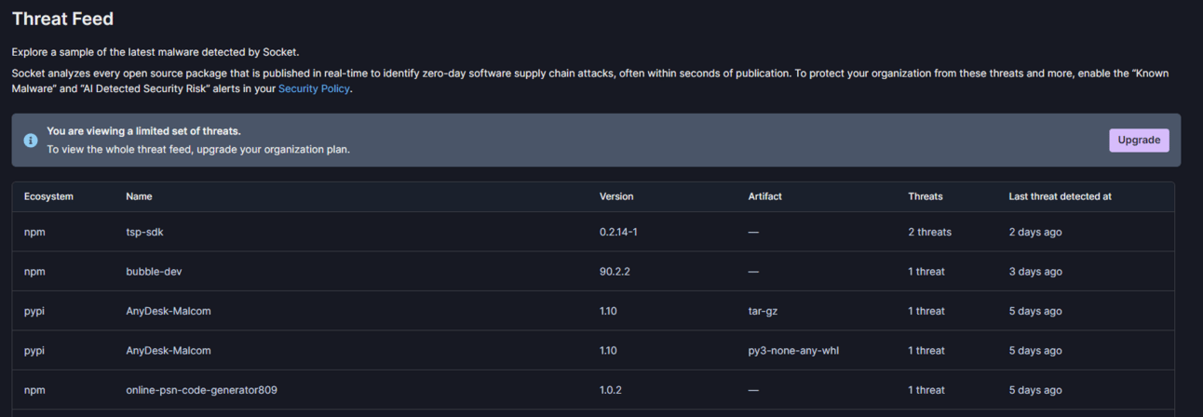The height and width of the screenshot is (417, 1203).
Task: Click the Artifact column header
Action: pyautogui.click(x=764, y=196)
